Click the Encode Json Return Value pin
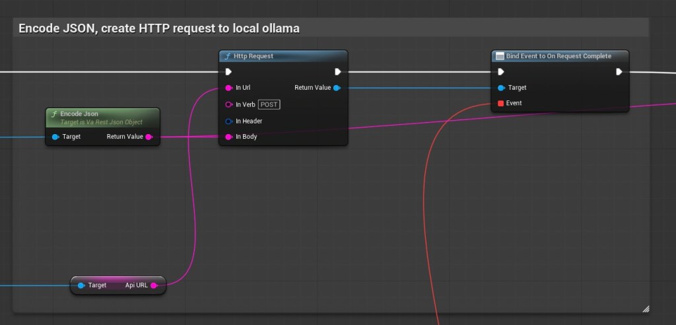This screenshot has height=325, width=676. tap(149, 137)
